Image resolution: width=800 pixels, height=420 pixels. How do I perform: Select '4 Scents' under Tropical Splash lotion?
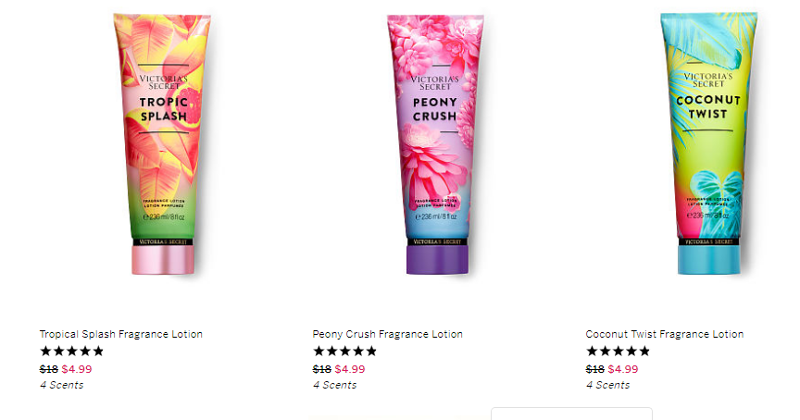click(x=62, y=385)
